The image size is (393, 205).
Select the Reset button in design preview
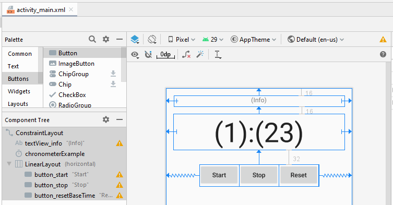[299, 175]
